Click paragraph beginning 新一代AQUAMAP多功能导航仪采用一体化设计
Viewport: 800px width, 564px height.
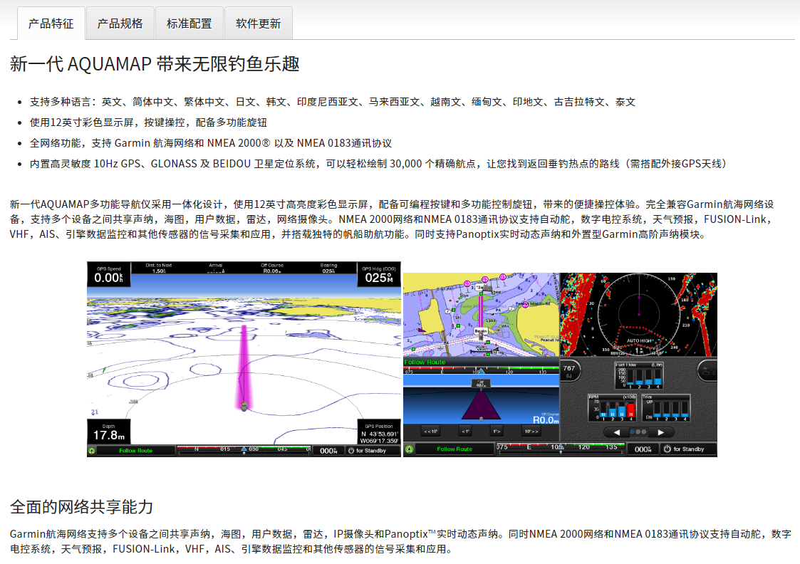tap(393, 219)
